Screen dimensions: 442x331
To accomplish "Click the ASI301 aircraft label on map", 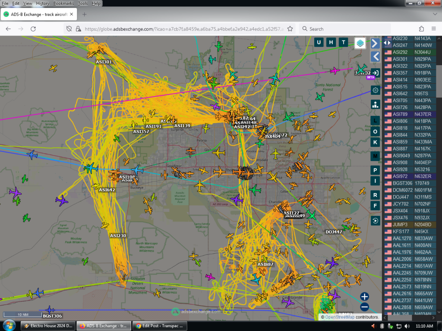I will pos(104,62).
